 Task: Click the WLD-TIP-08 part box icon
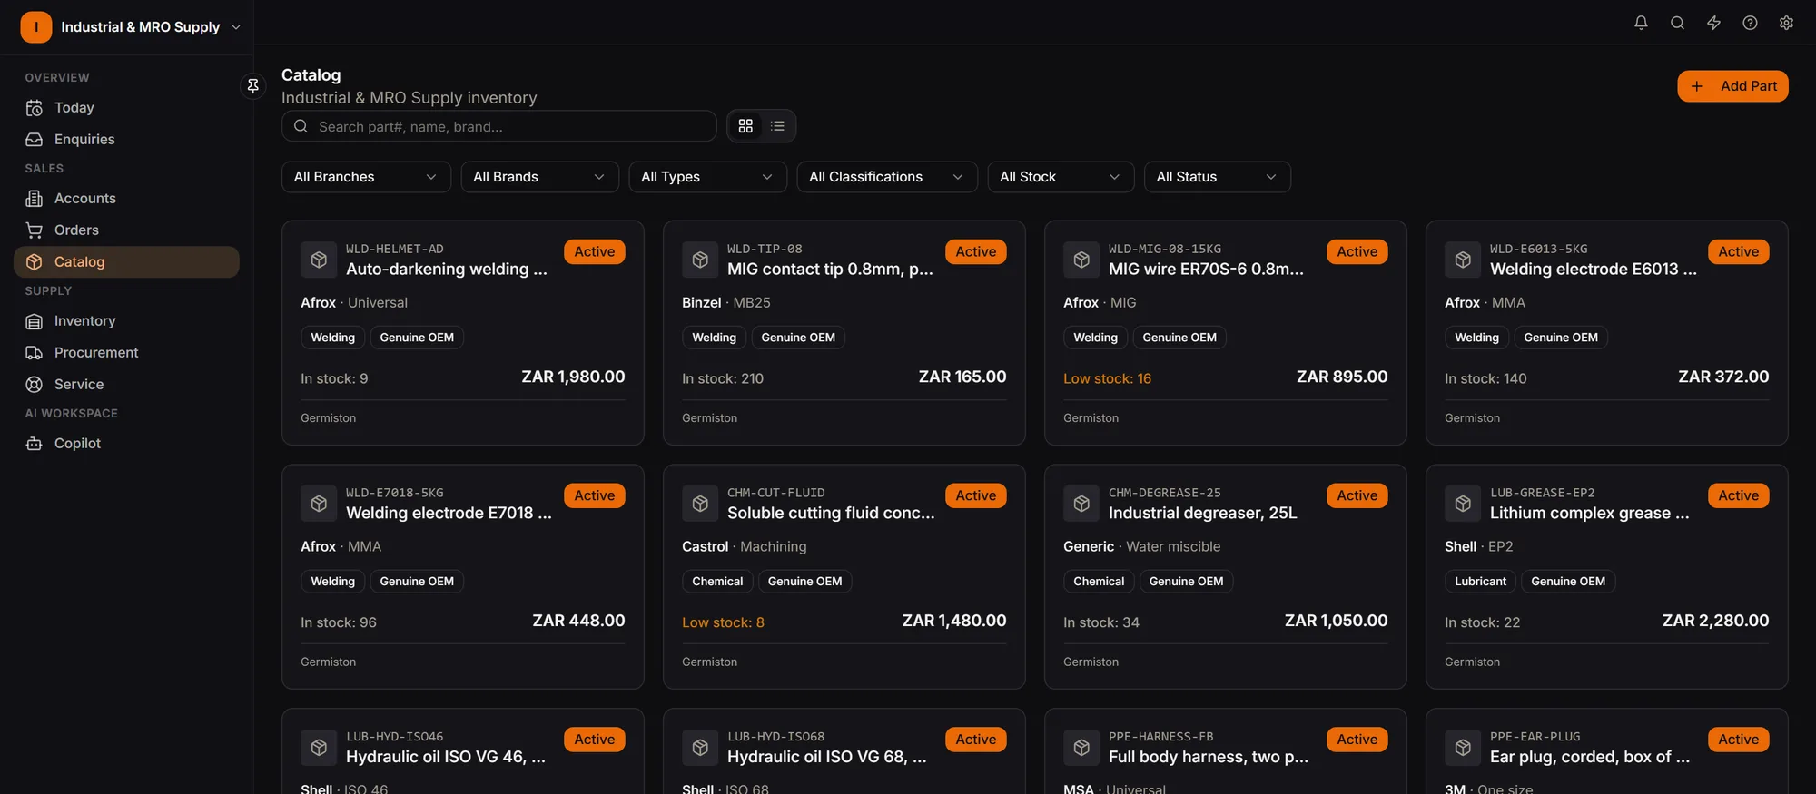[700, 260]
